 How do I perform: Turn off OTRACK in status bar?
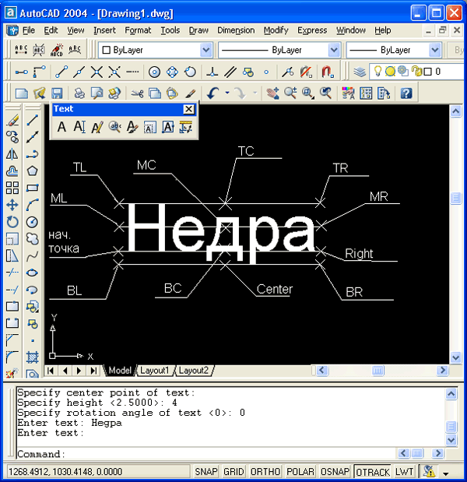point(373,472)
